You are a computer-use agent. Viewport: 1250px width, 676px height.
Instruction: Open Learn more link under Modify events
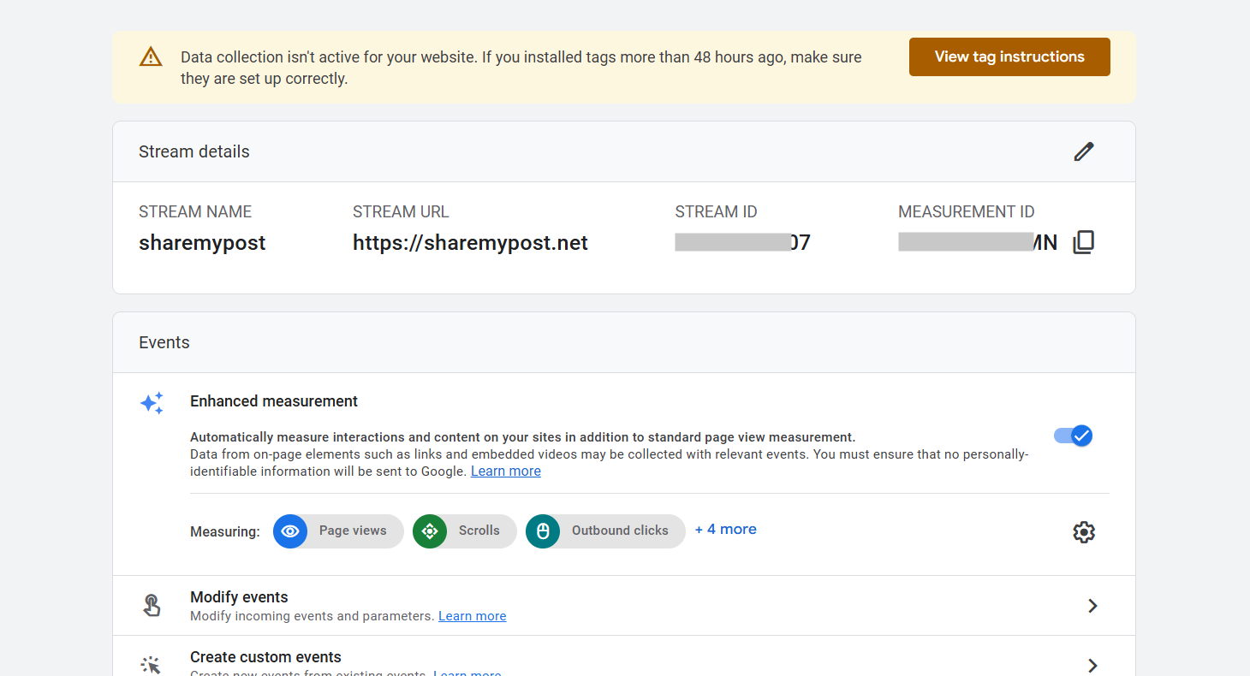(473, 616)
